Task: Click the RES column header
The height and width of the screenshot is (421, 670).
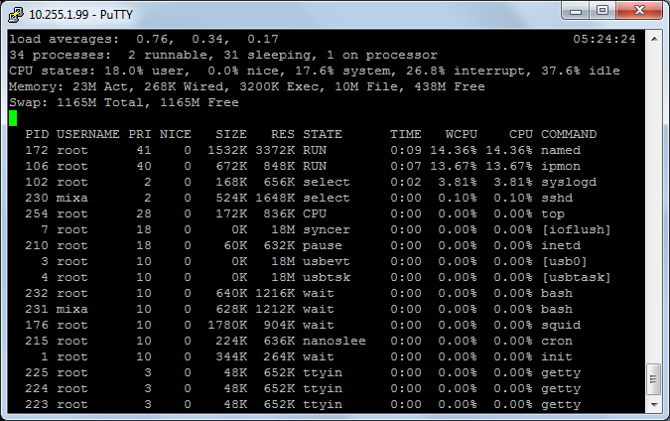Action: point(283,134)
